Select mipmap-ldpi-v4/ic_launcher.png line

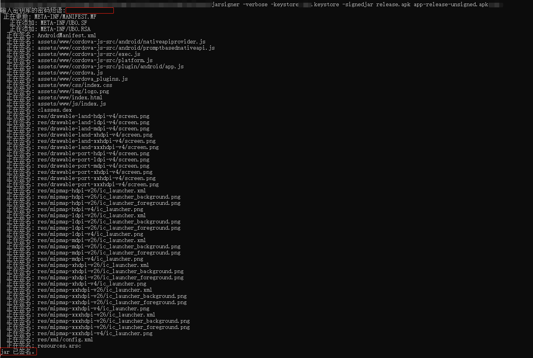[75, 234]
